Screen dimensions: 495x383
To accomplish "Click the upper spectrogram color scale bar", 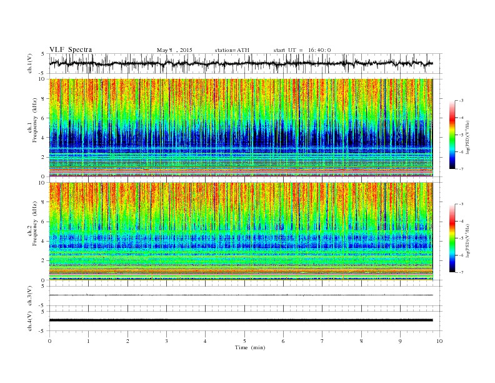I will [x=452, y=135].
